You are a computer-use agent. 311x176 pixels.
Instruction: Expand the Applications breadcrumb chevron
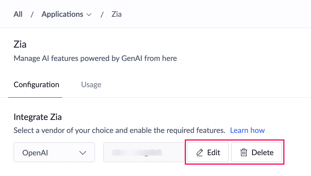click(89, 15)
